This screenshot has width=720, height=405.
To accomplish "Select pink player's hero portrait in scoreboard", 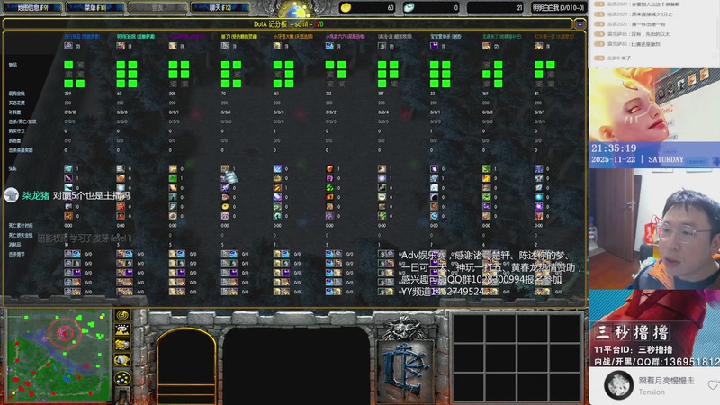I will coord(329,46).
